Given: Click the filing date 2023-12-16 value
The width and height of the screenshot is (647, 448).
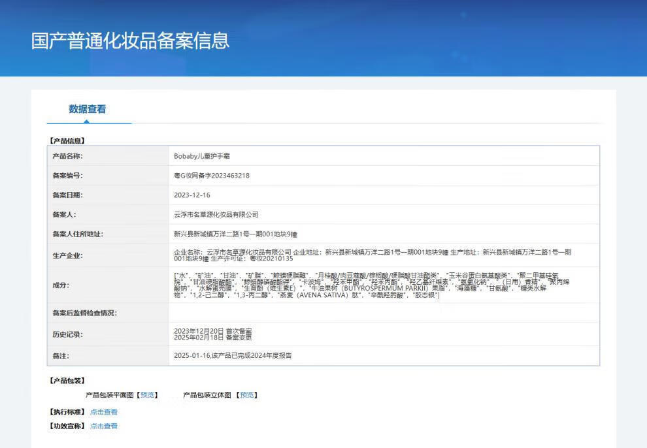Looking at the screenshot, I should point(192,195).
